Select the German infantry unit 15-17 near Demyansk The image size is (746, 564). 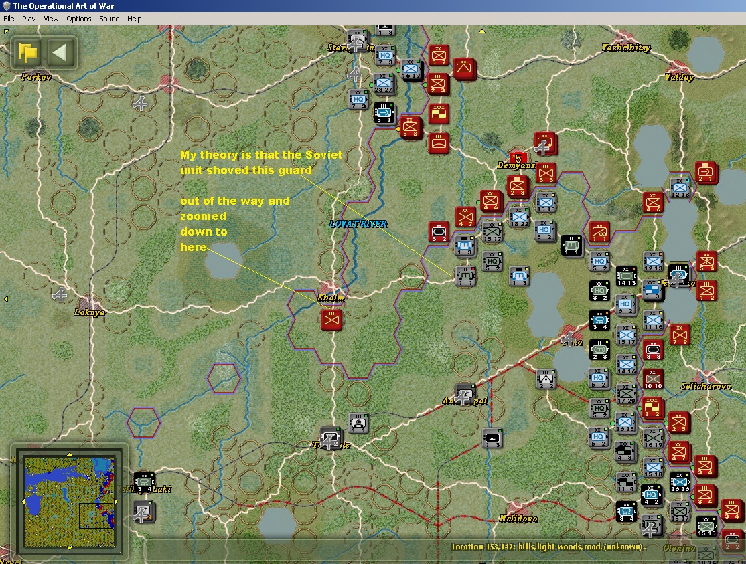pyautogui.click(x=492, y=231)
